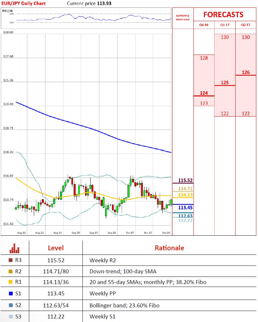Select the R2 orange color swatch
Viewport: 258px width, 322px height.
pyautogui.click(x=11, y=271)
